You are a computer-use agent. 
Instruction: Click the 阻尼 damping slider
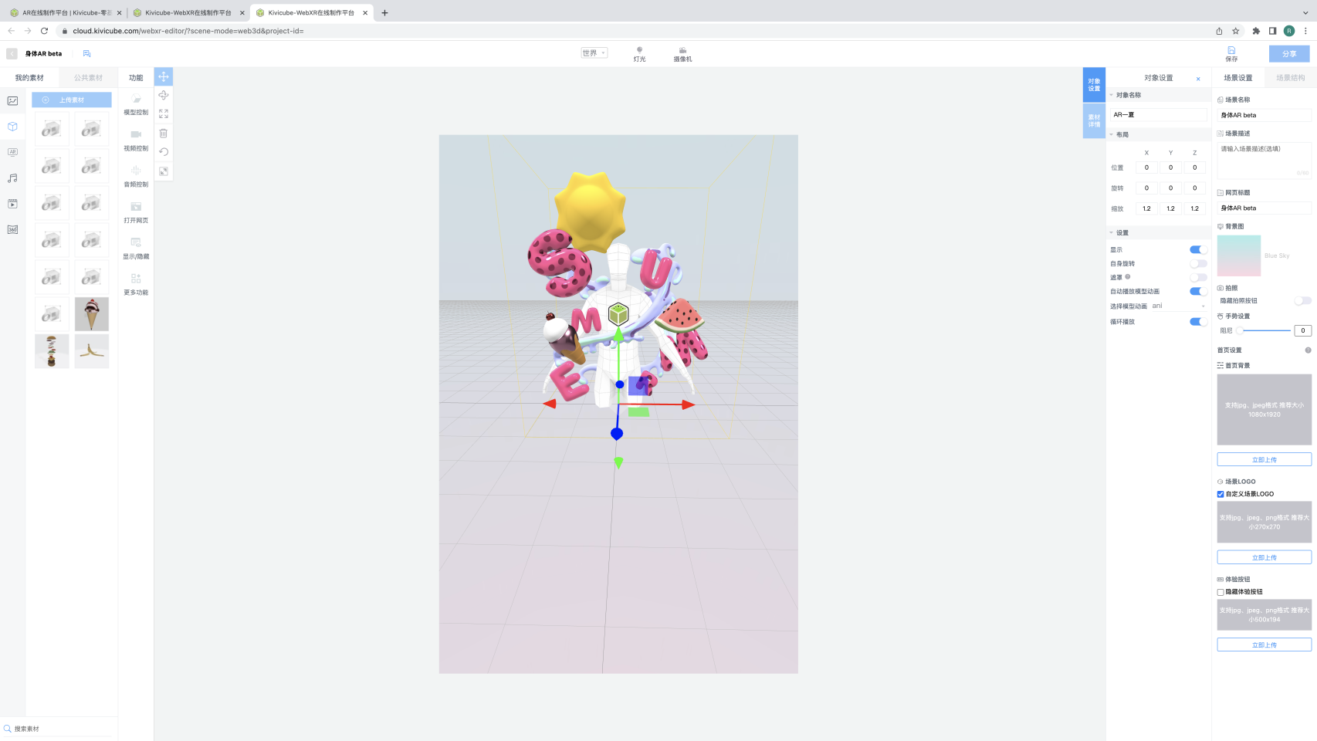[x=1265, y=330]
